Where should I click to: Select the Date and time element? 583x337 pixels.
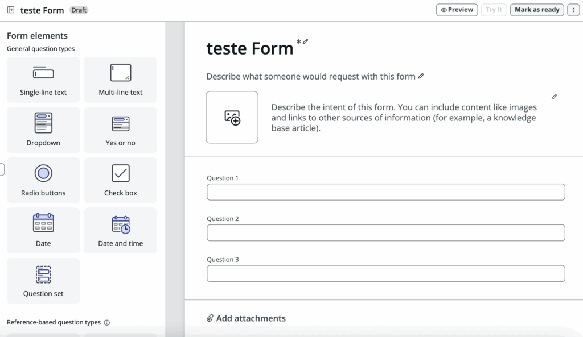[x=120, y=231]
